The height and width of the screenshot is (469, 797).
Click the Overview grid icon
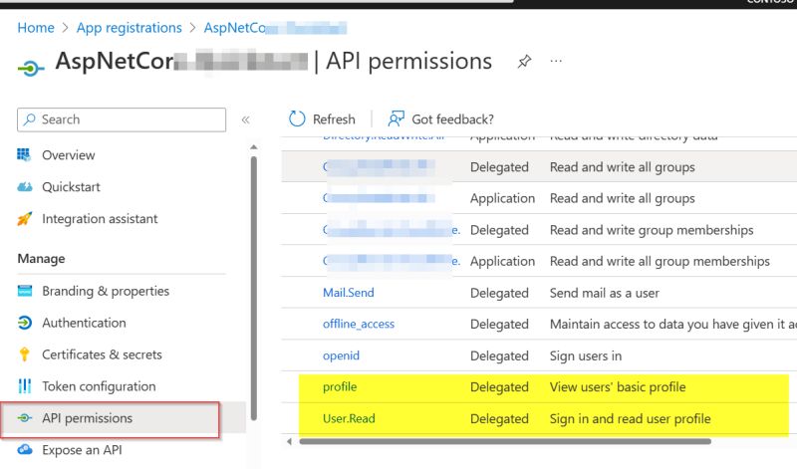tap(24, 154)
